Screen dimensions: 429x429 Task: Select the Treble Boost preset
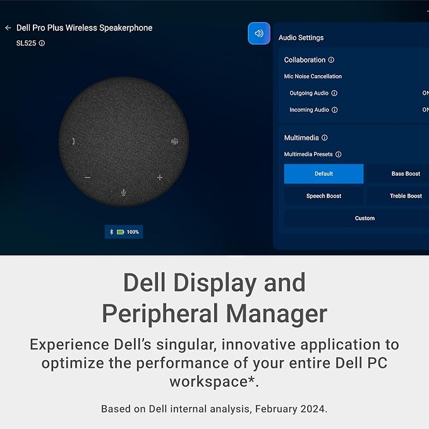[x=398, y=196]
